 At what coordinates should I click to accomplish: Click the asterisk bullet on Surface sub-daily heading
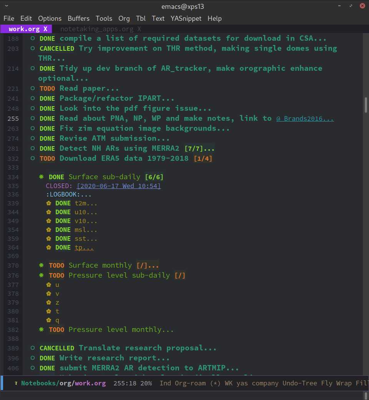coord(41,177)
